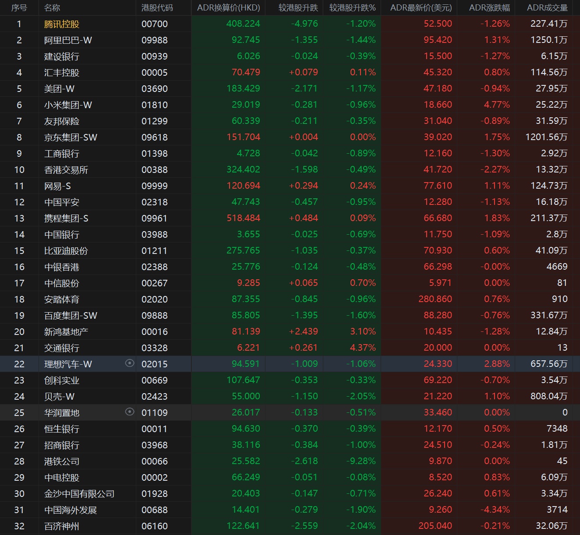This screenshot has width=580, height=535.
Task: Sort by the ADR成交量 column header
Action: 547,8
